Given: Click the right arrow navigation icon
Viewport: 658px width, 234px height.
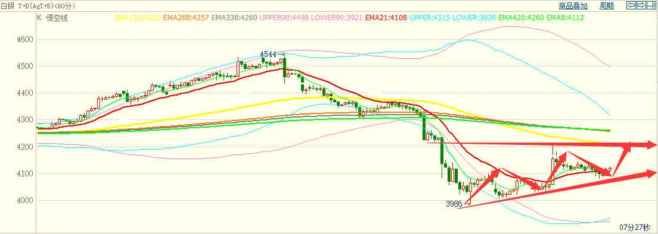Looking at the screenshot, I should coord(641,5).
